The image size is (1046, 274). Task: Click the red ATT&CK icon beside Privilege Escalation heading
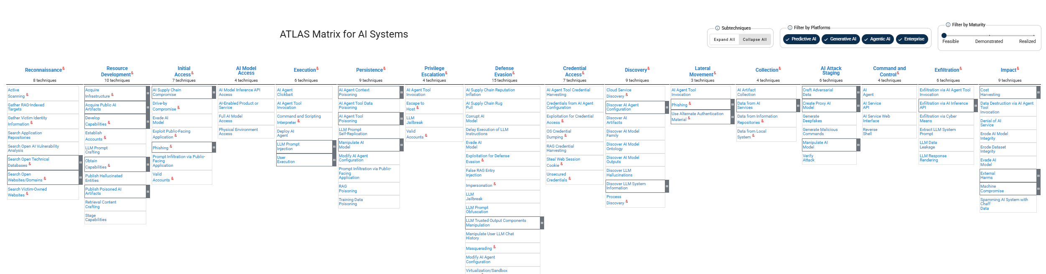[446, 73]
